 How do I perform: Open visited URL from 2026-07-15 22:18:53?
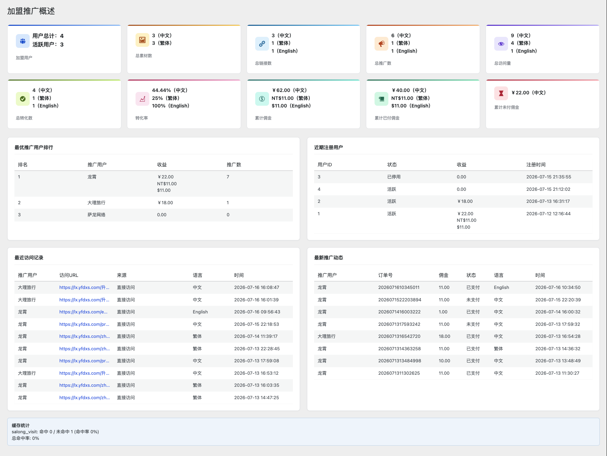pos(84,324)
